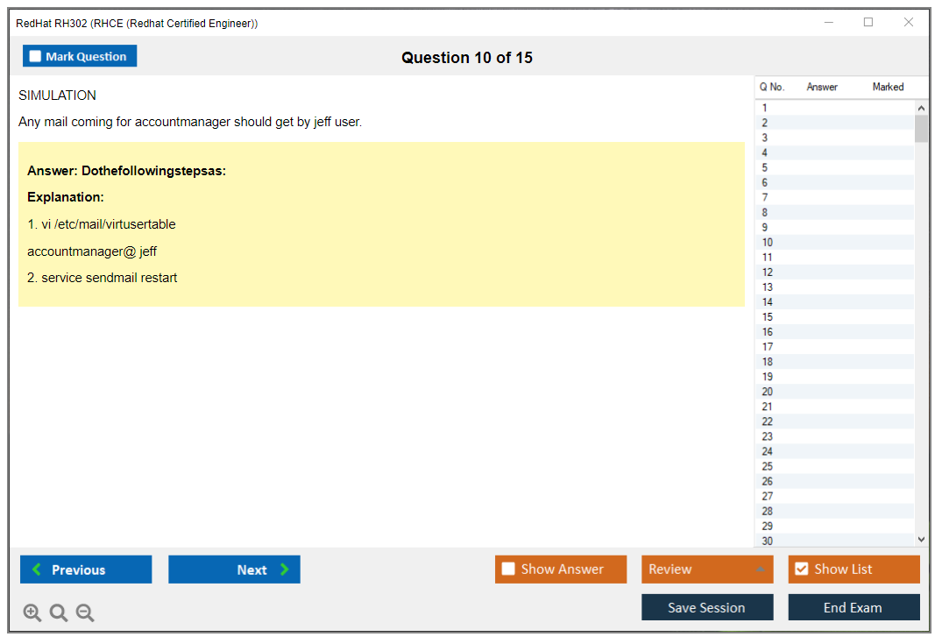Screen dimensions: 942x644
Task: Expand the Review dropdown arrow
Action: coord(760,570)
